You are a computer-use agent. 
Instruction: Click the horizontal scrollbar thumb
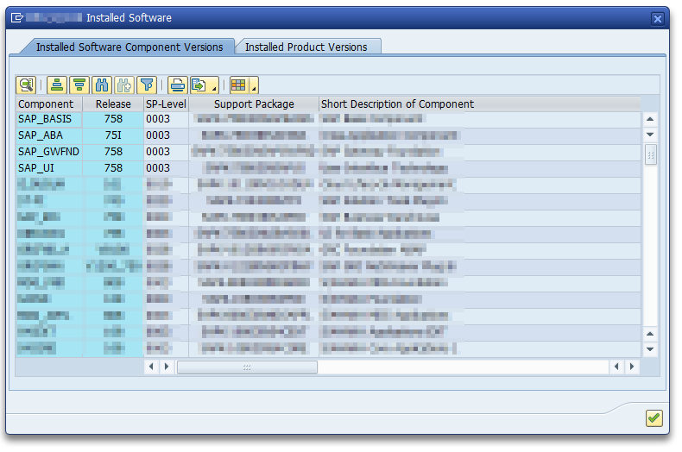pyautogui.click(x=247, y=367)
